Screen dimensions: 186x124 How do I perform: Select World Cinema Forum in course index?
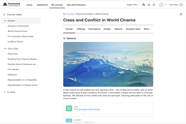coord(17,31)
